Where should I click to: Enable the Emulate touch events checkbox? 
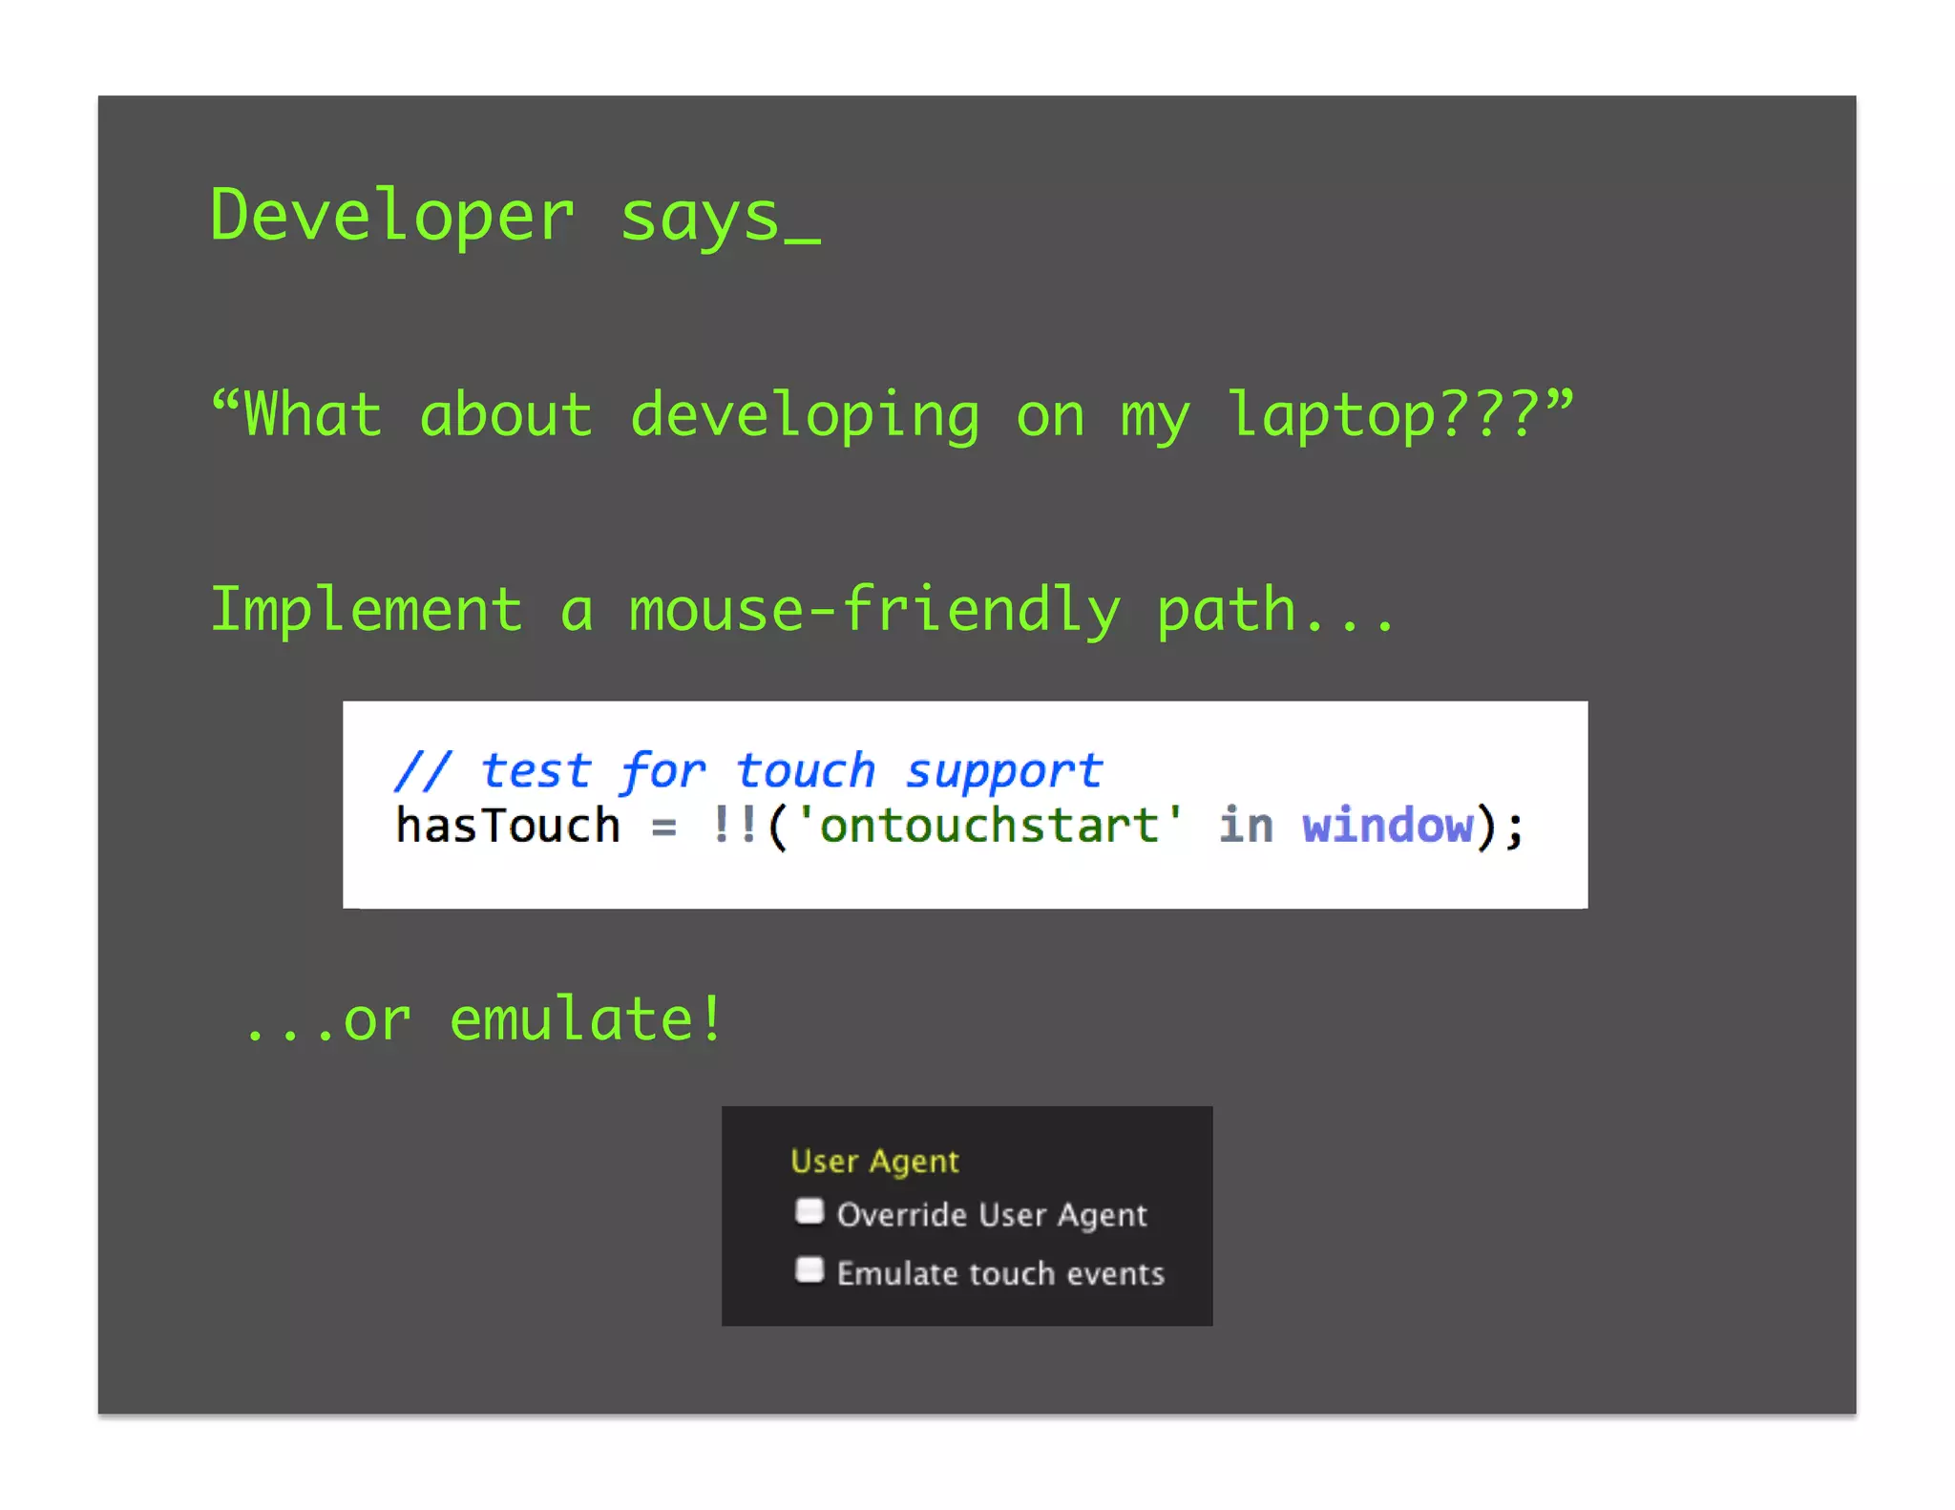coord(809,1270)
